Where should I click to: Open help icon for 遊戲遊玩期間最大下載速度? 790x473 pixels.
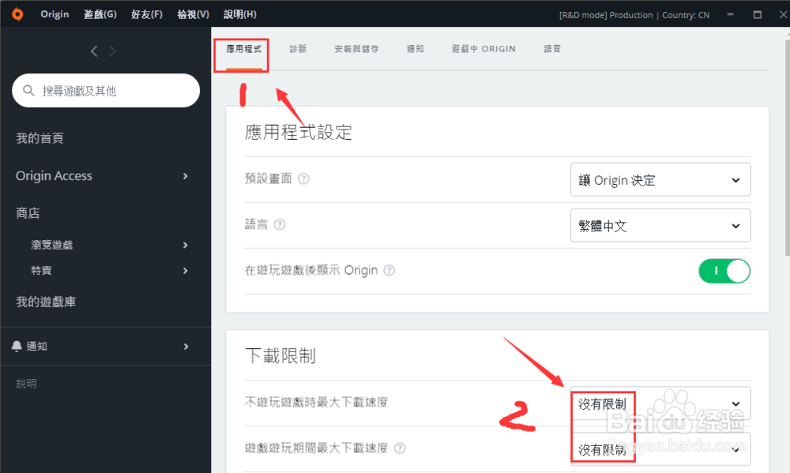400,449
